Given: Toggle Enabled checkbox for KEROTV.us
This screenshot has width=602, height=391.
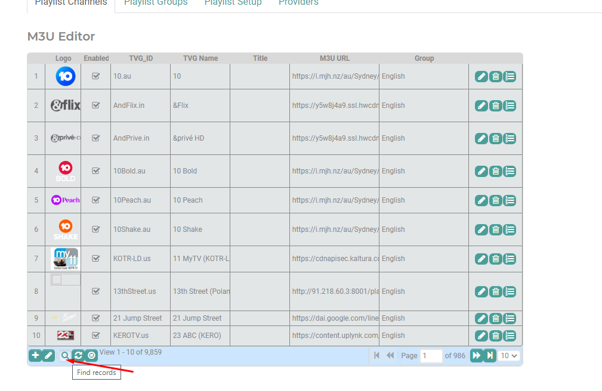Looking at the screenshot, I should (x=96, y=336).
